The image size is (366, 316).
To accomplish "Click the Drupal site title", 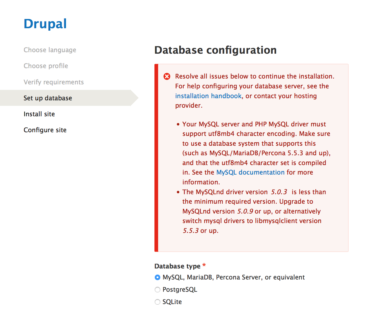I will coord(45,24).
